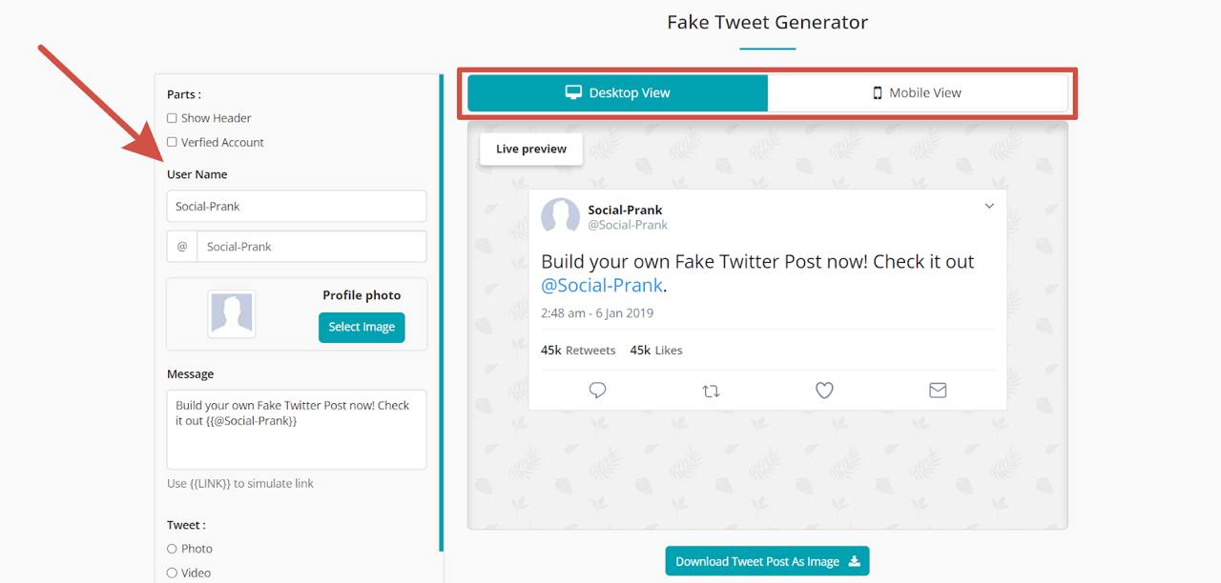The image size is (1221, 583).
Task: Switch to the Desktop View tab
Action: click(618, 93)
